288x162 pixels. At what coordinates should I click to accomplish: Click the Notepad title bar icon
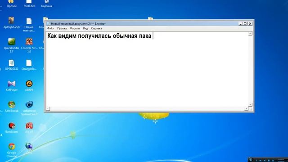48,23
